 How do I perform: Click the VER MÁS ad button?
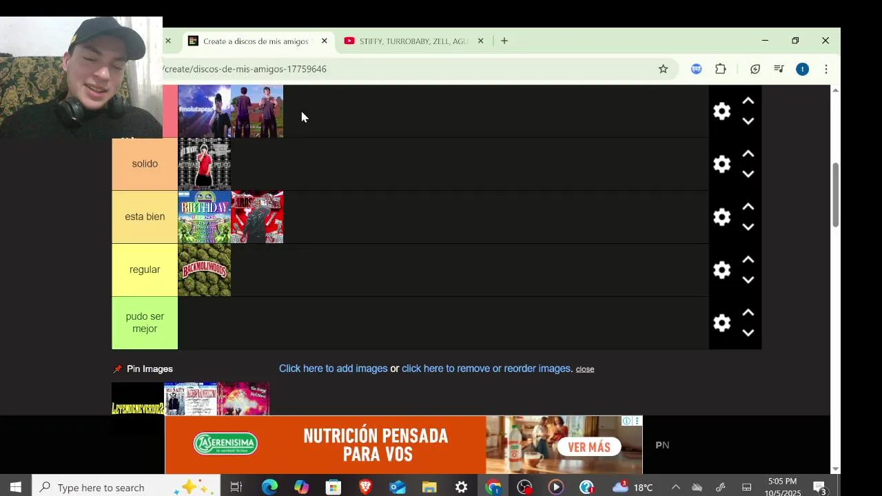point(589,447)
